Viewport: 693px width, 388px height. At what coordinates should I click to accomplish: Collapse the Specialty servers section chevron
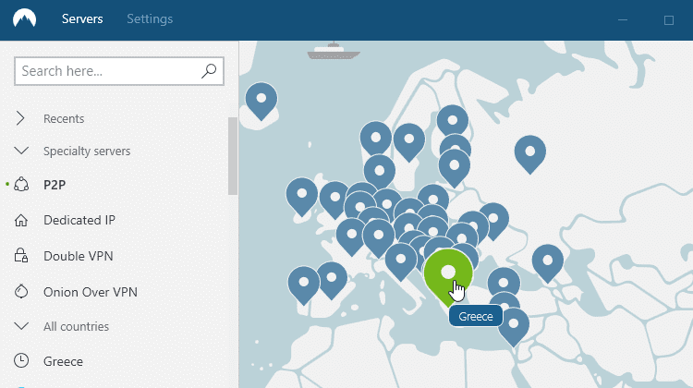(21, 151)
